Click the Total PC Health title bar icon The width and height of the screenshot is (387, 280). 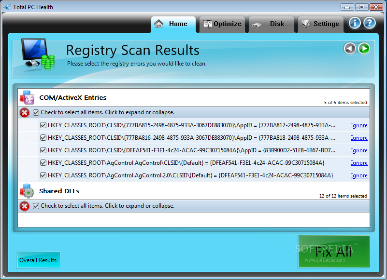tap(8, 7)
